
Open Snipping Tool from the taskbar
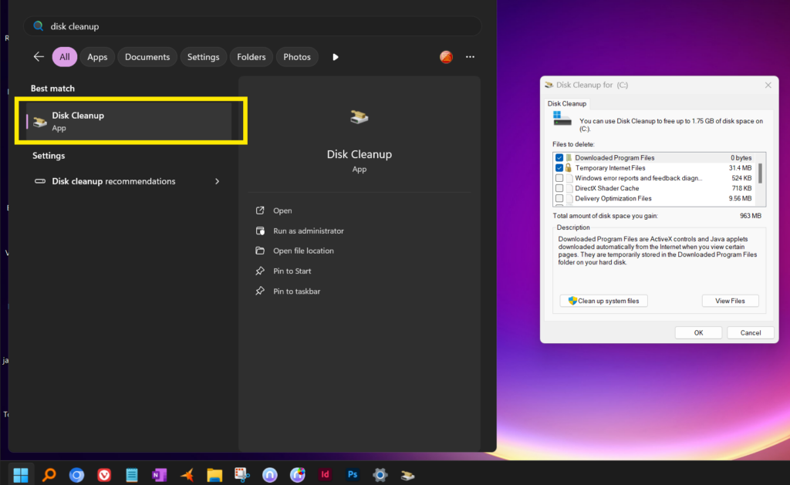241,474
